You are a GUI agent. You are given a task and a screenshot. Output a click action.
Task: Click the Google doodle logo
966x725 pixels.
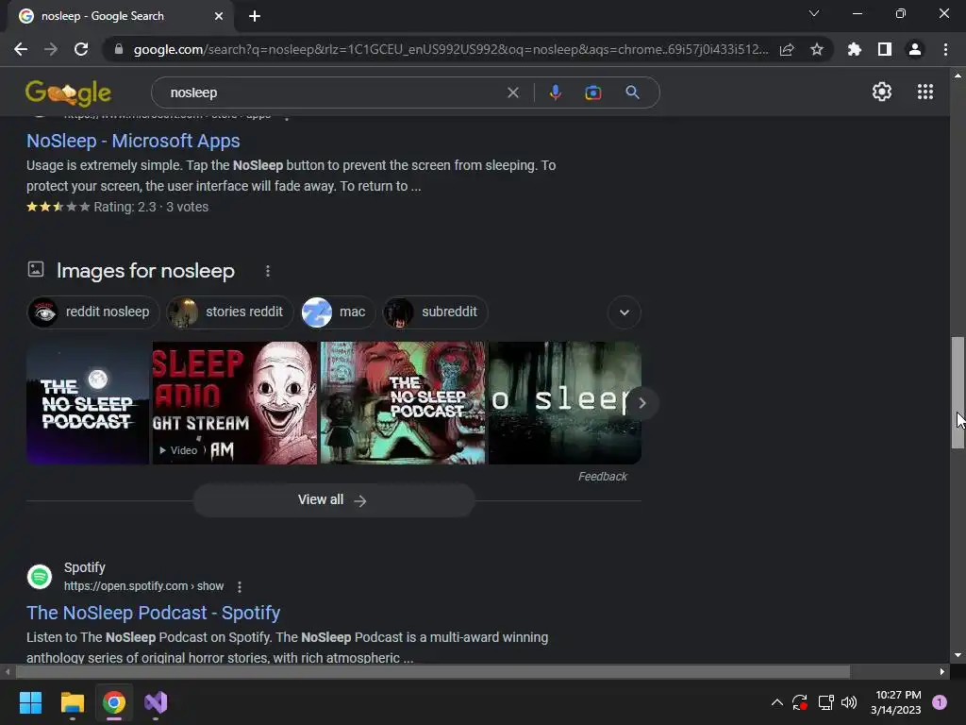coord(68,93)
